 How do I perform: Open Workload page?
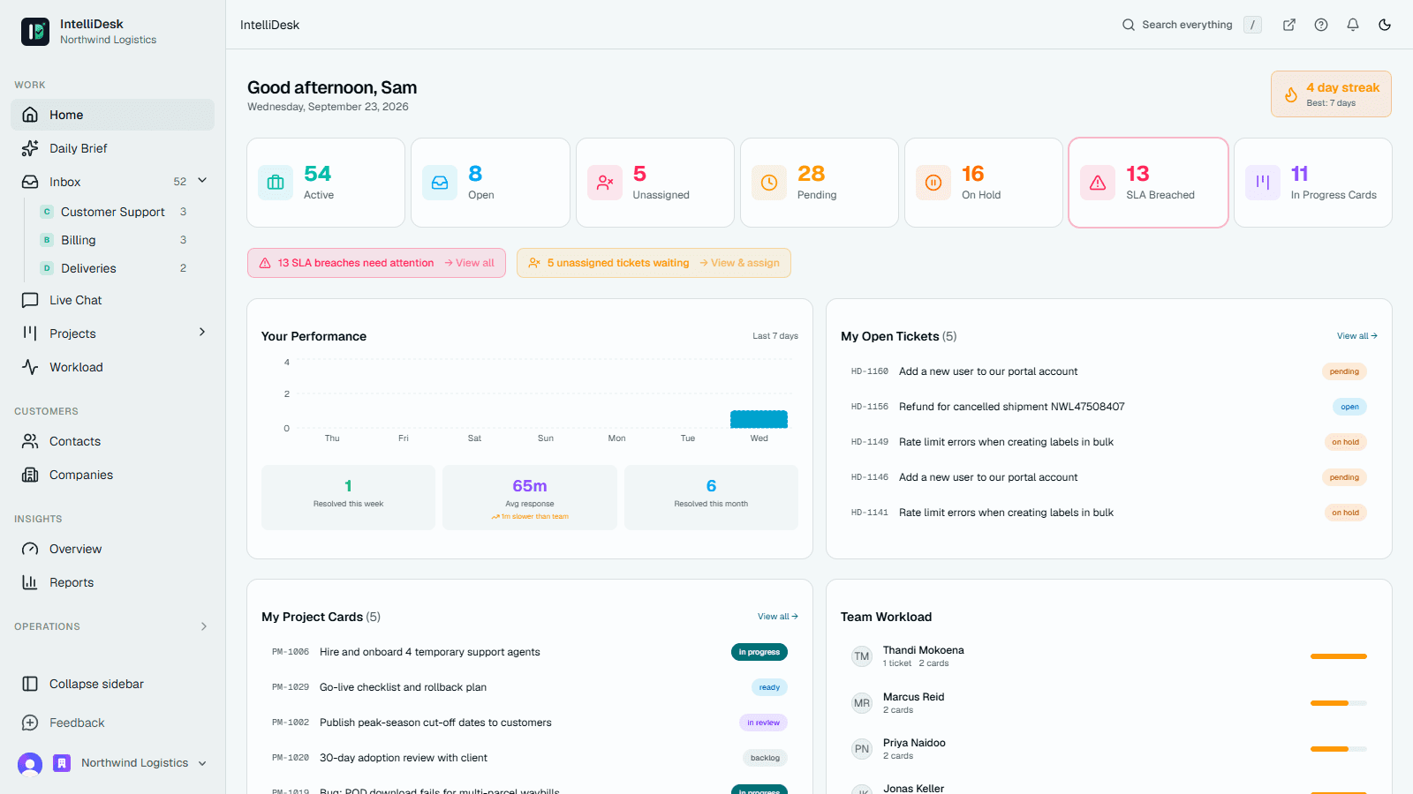[112, 367]
